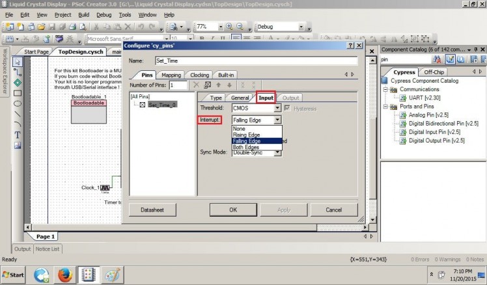Click the New File toolbar icon

coord(20,27)
